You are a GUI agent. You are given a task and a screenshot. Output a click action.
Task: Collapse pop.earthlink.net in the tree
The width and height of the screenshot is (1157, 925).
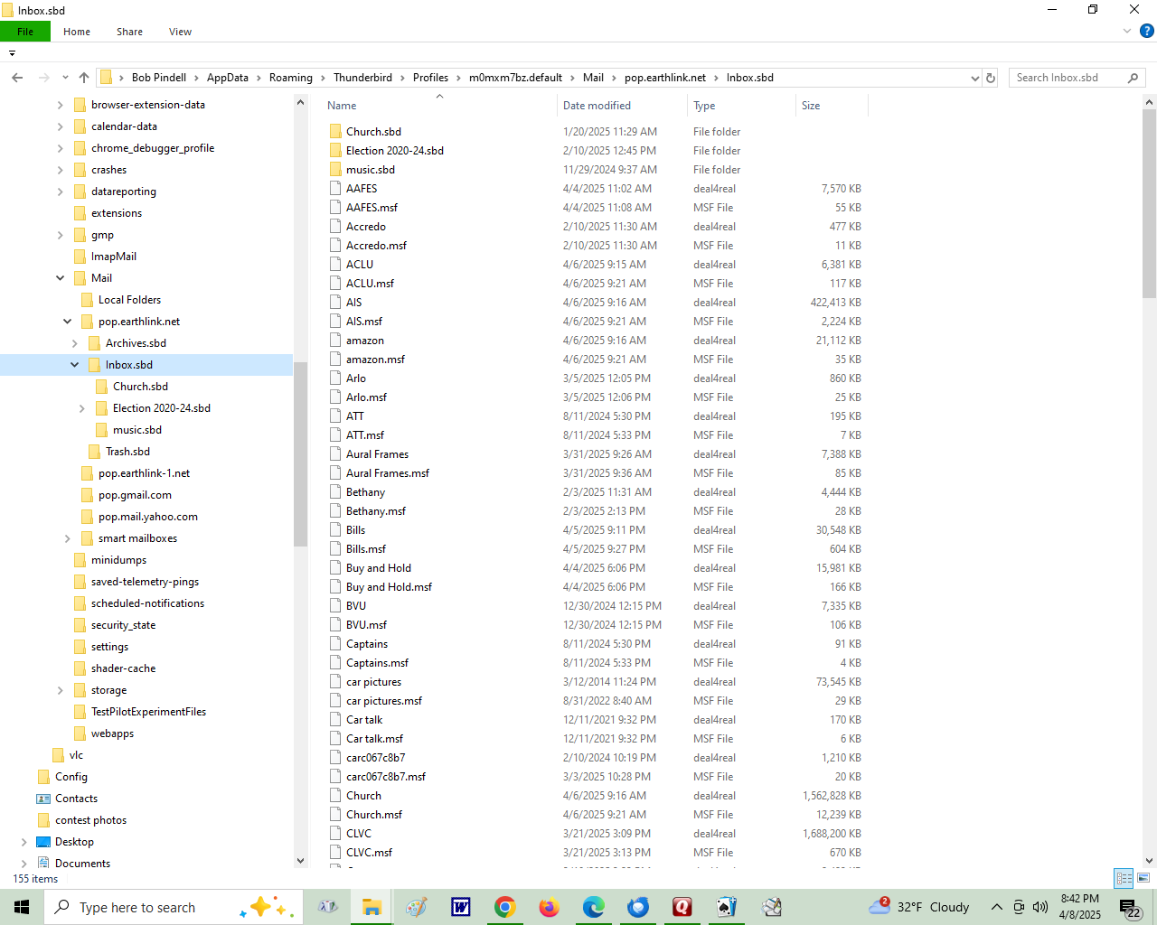[x=68, y=322]
